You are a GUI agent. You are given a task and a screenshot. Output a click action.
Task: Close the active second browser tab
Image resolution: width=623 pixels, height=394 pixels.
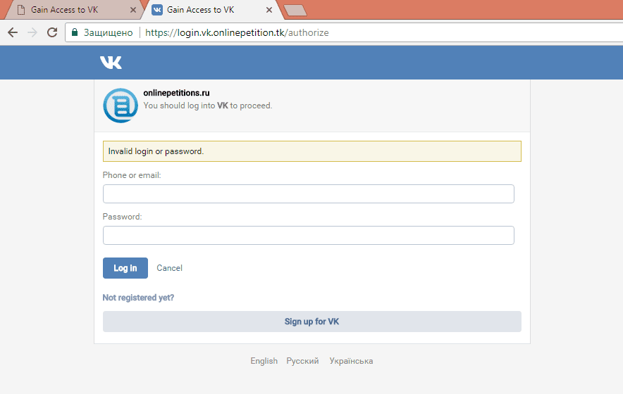tap(269, 10)
